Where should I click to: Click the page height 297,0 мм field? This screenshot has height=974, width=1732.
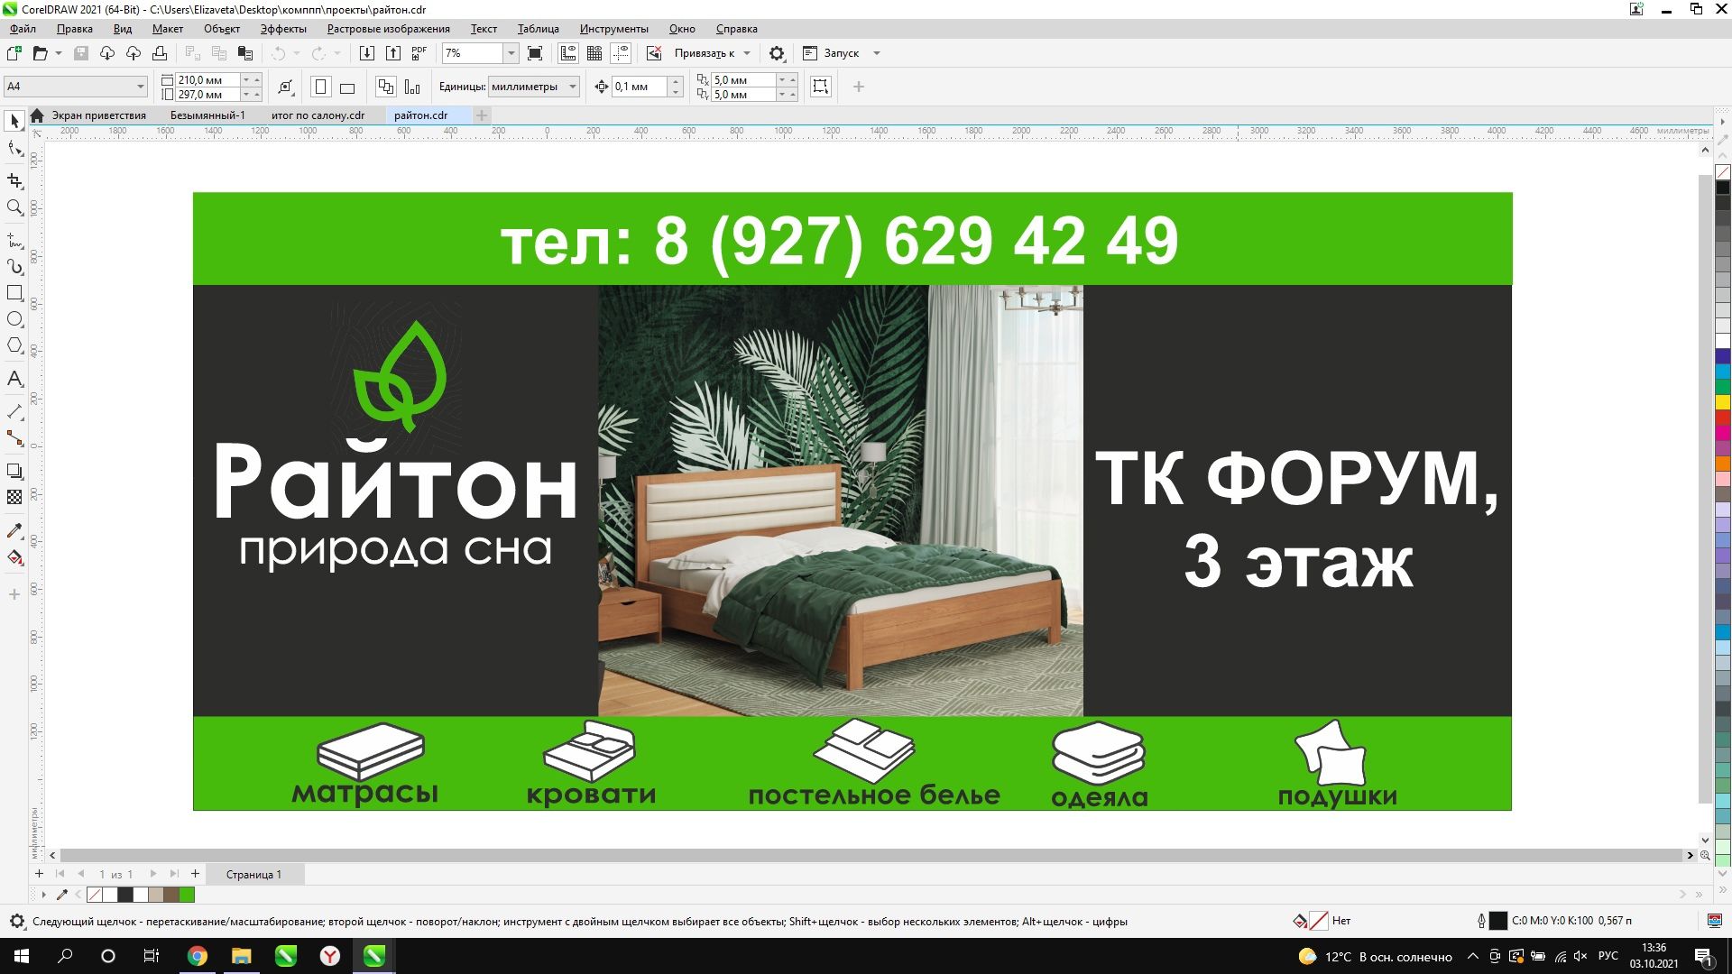pos(207,95)
